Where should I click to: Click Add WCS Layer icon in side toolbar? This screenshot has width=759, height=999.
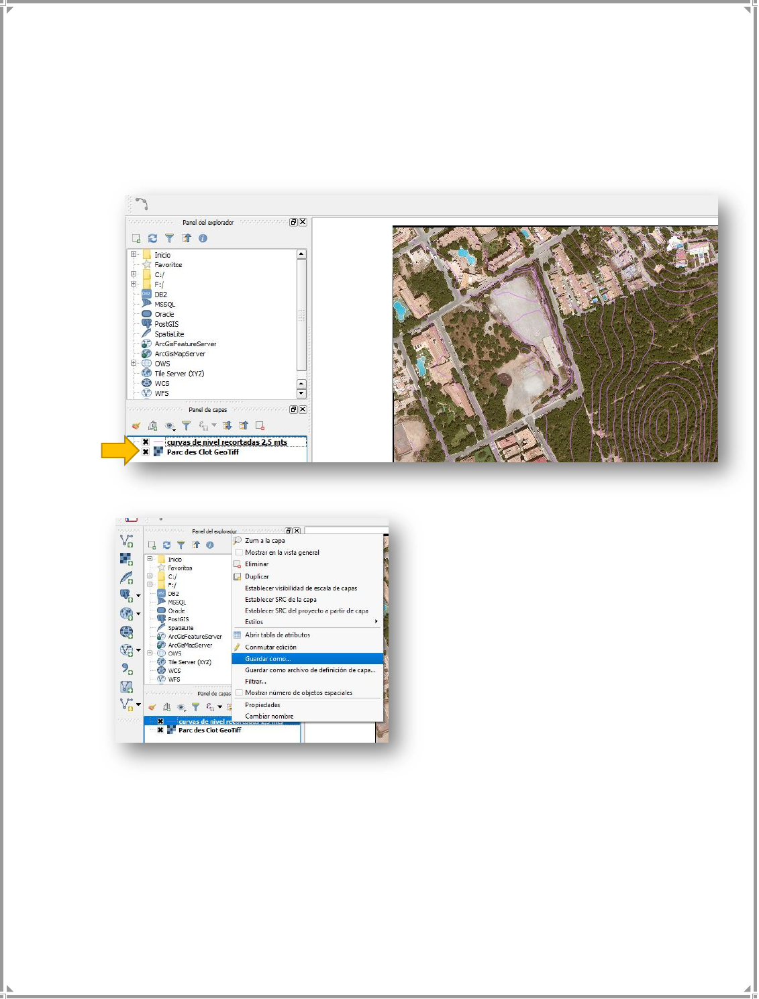[x=126, y=632]
